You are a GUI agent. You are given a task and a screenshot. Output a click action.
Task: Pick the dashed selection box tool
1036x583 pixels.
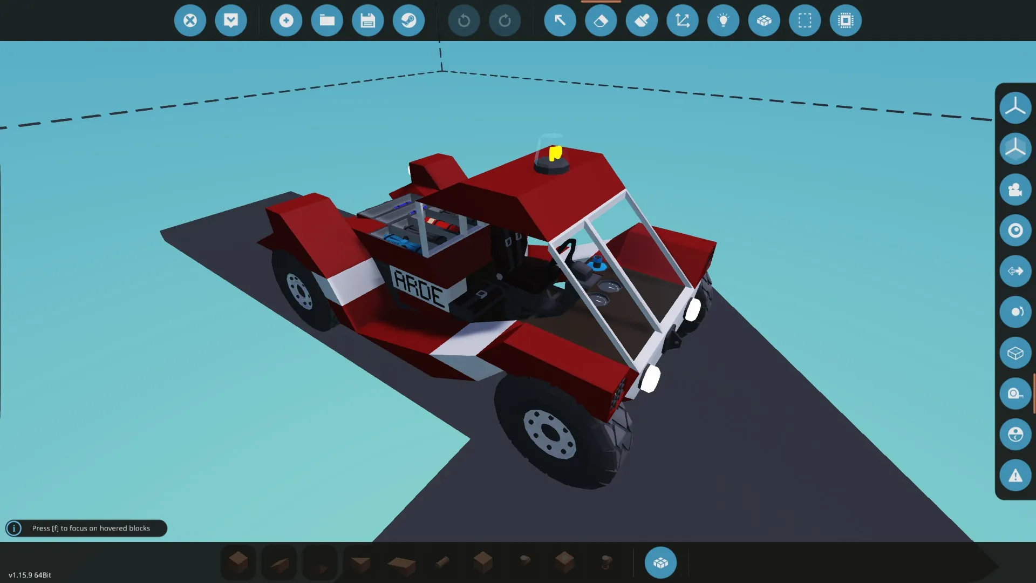pos(805,21)
